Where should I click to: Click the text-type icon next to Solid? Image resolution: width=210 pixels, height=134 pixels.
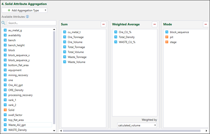[x=5, y=110]
